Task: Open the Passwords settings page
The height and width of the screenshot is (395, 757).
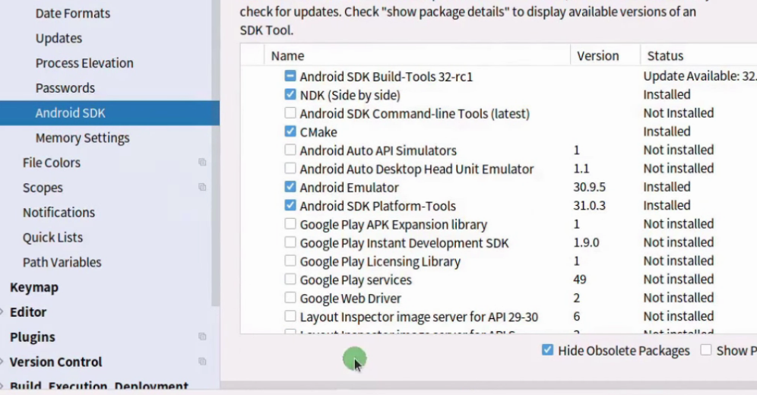Action: pyautogui.click(x=65, y=88)
